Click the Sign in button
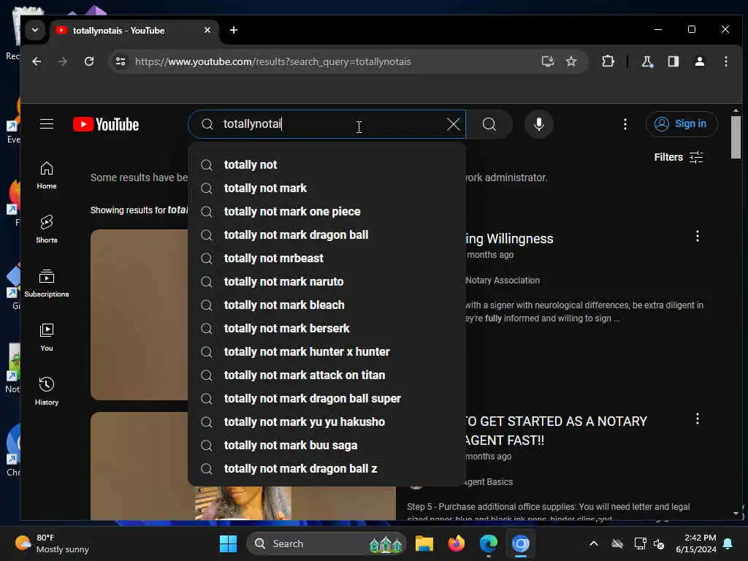Image resolution: width=748 pixels, height=561 pixels. pos(682,124)
